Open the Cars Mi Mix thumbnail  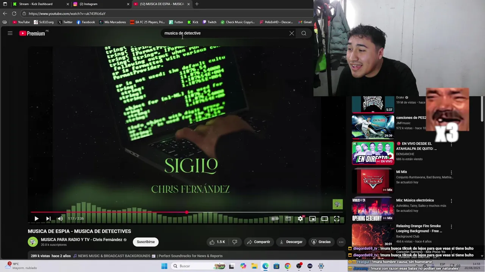point(373,181)
